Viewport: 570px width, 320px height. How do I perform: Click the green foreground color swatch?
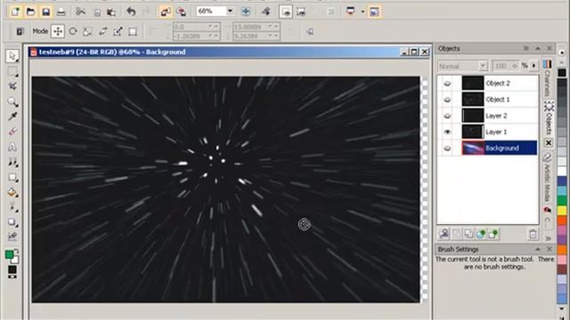10,255
